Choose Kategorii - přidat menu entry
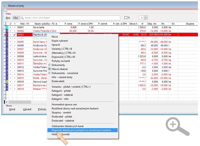Screen dimensions: 200x146 [61, 91]
